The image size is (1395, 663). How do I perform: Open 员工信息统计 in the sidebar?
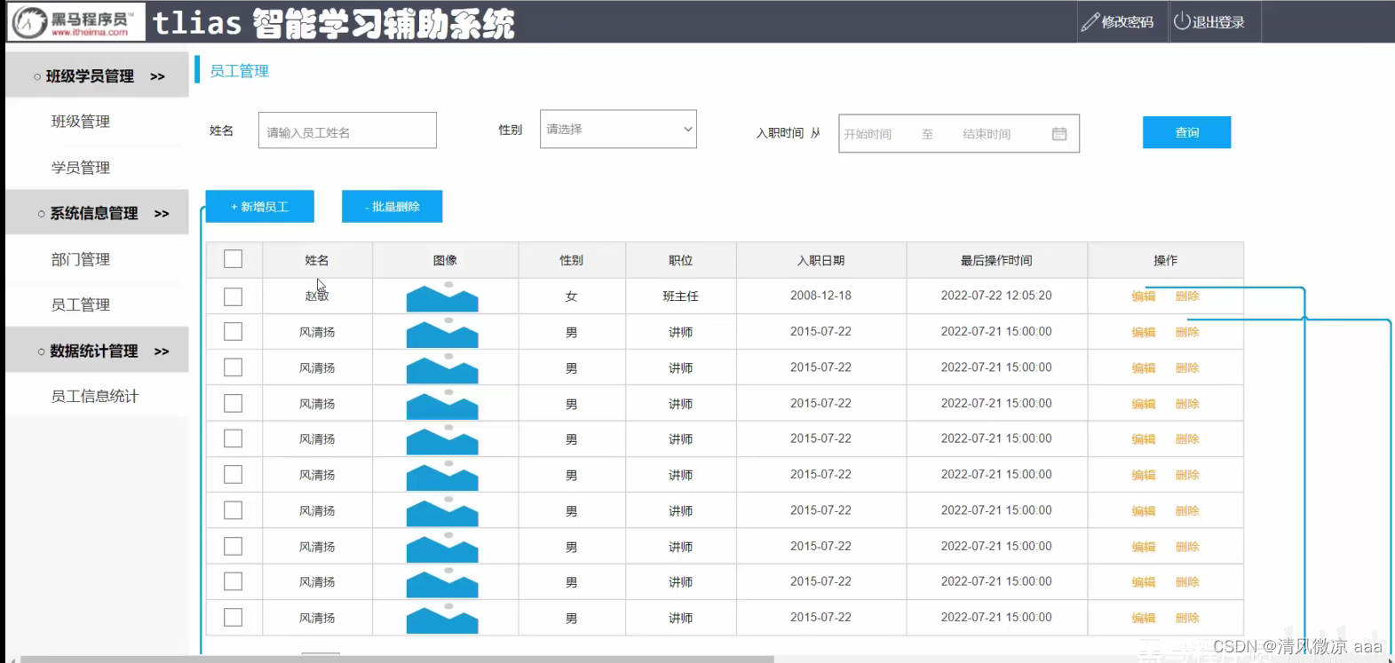pos(95,396)
